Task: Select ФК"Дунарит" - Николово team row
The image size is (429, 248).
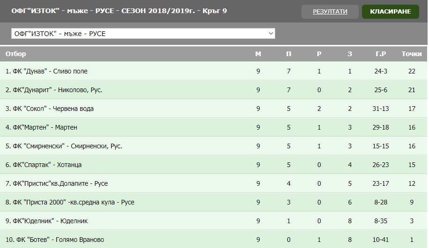Action: pos(214,90)
